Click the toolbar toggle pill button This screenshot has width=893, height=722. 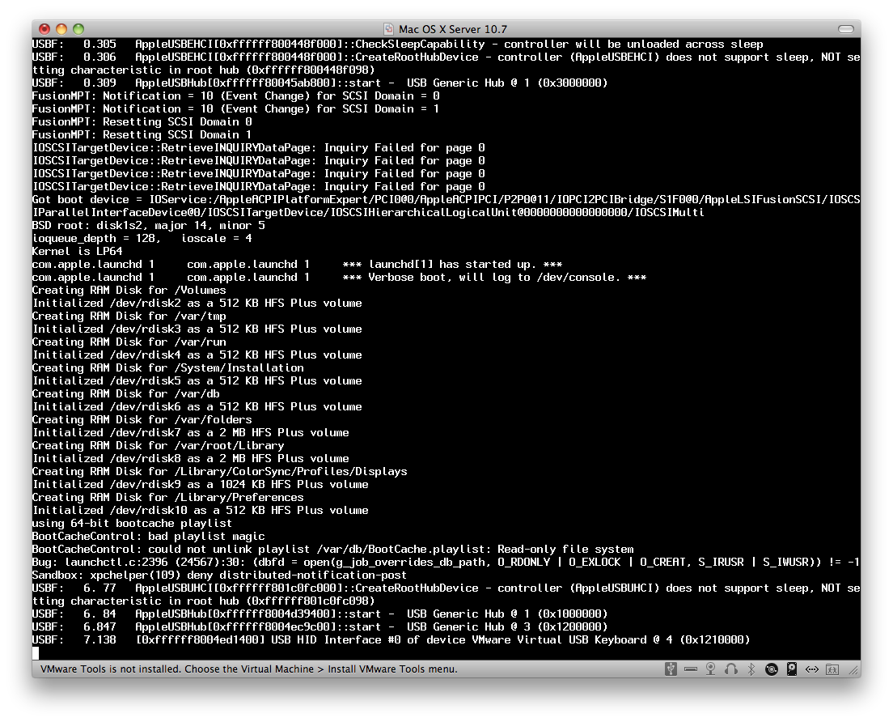[846, 29]
